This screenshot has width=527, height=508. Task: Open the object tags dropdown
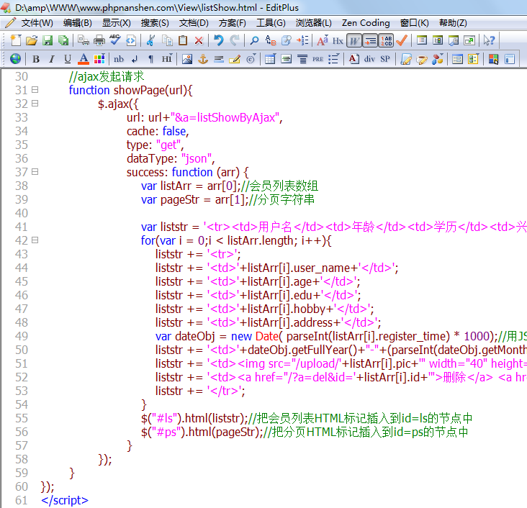438,59
